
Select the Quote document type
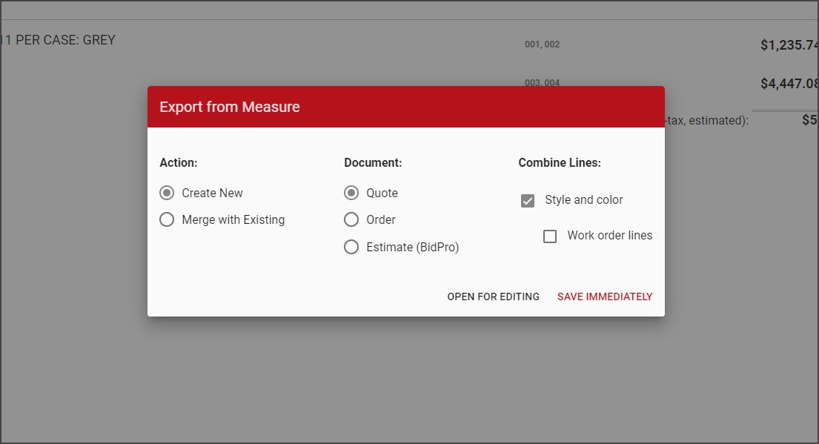pos(351,192)
